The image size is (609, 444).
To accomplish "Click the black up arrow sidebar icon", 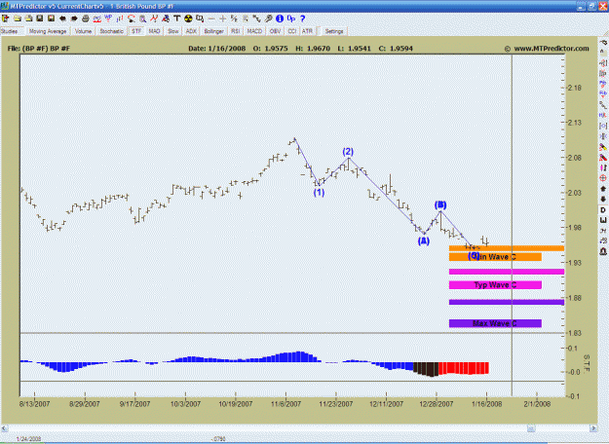I will pyautogui.click(x=603, y=189).
